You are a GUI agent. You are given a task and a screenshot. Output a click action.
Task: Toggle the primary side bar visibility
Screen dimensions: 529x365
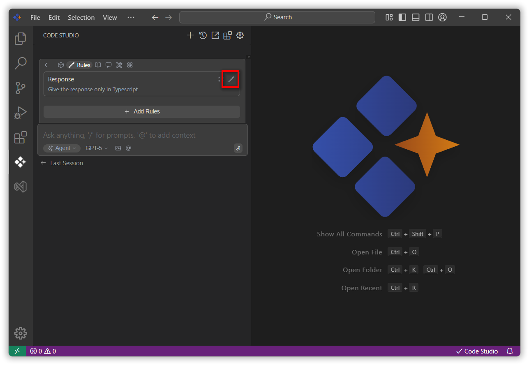pos(402,17)
